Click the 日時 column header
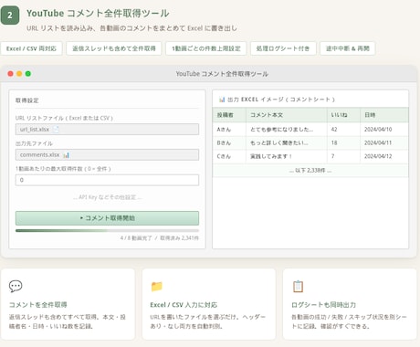Viewport: 420px width, 347px height. pyautogui.click(x=384, y=115)
